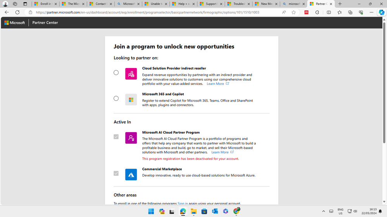
Task: Select Cloud Solution Provider indirect reseller radio
Action: [116, 73]
